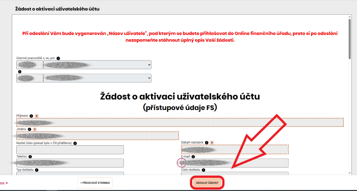Click code box left of second workplace dropdown

coord(30,78)
